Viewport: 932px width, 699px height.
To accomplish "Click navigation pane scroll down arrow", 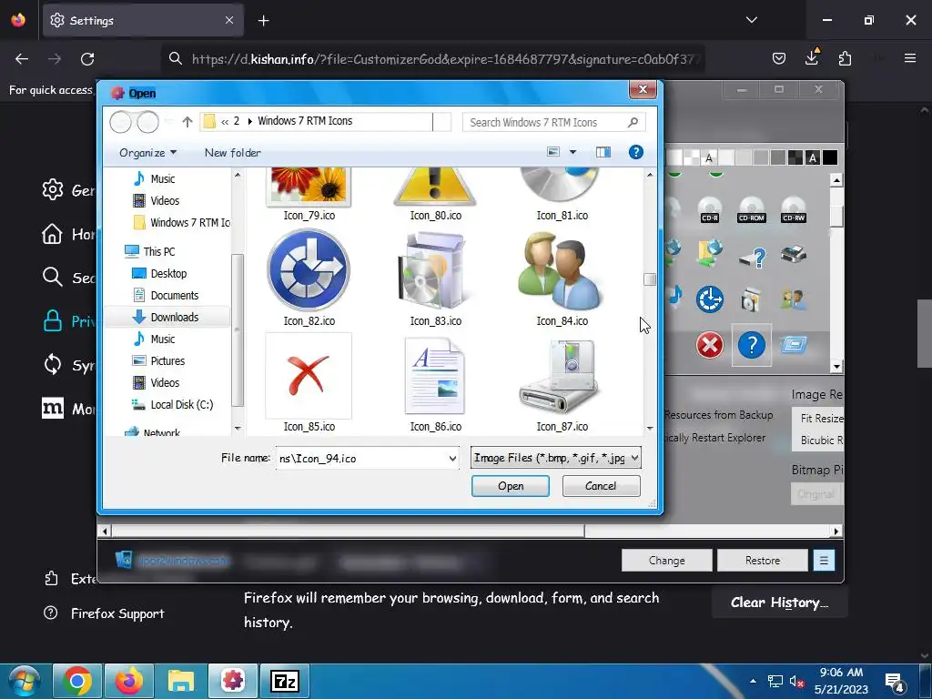I will 238,428.
